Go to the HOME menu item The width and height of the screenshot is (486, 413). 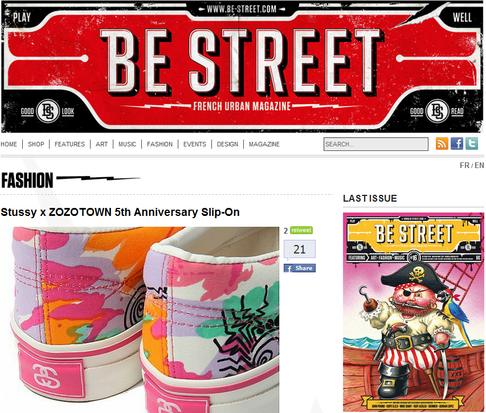(x=9, y=144)
